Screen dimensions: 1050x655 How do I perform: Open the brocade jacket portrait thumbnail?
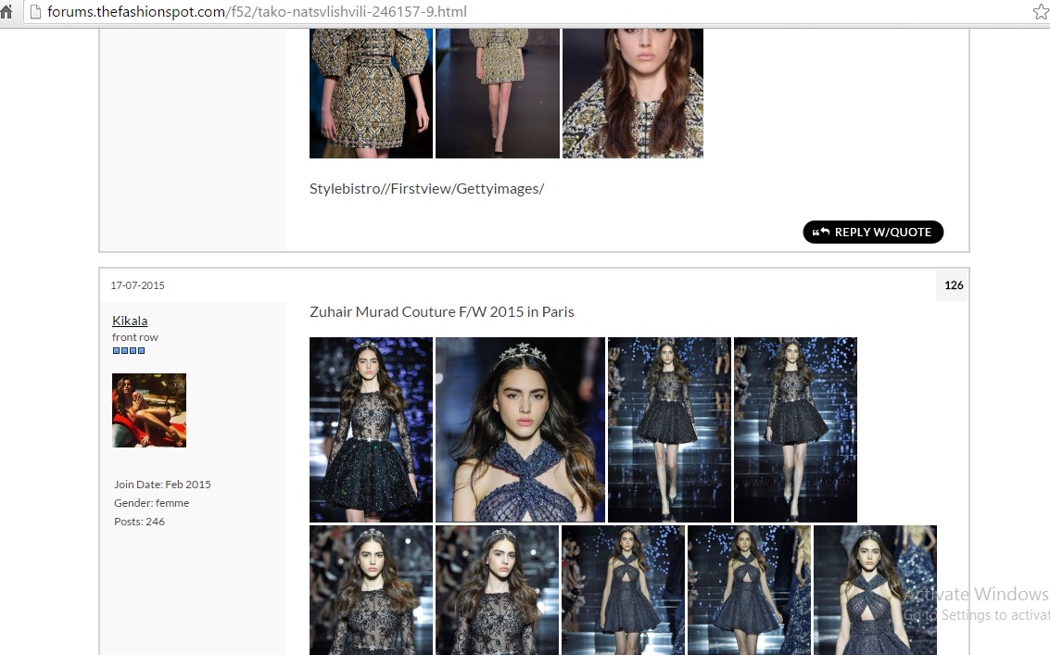pyautogui.click(x=633, y=93)
